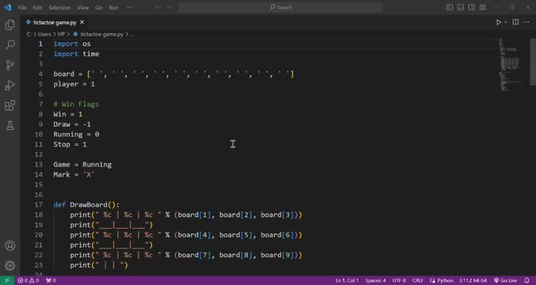This screenshot has height=285, width=536.
Task: Toggle the primary side bar layout
Action: click(x=450, y=7)
